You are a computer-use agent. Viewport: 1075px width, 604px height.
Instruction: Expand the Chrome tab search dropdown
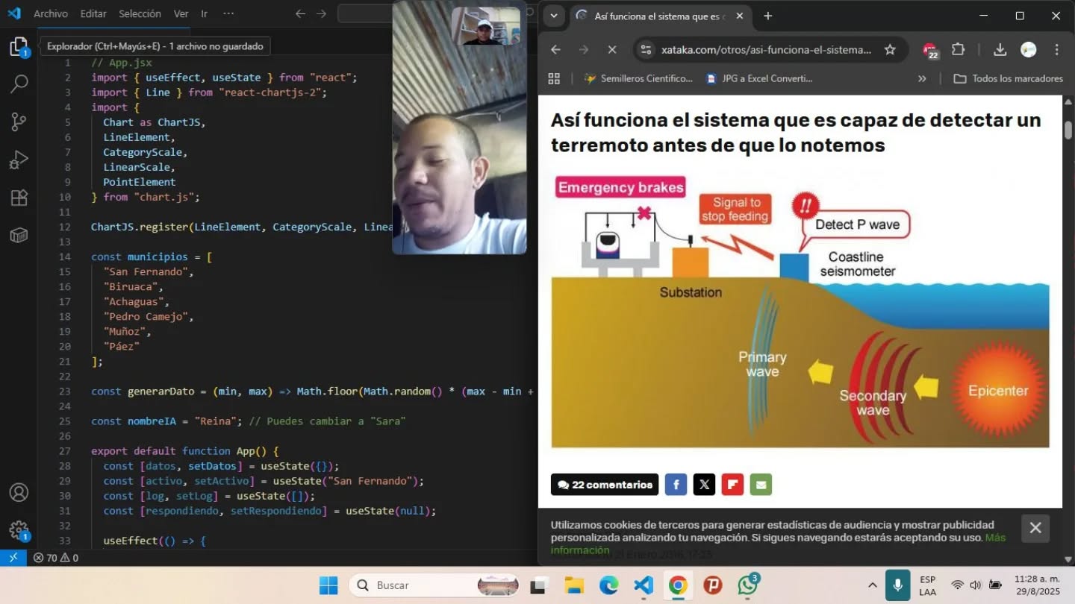553,16
